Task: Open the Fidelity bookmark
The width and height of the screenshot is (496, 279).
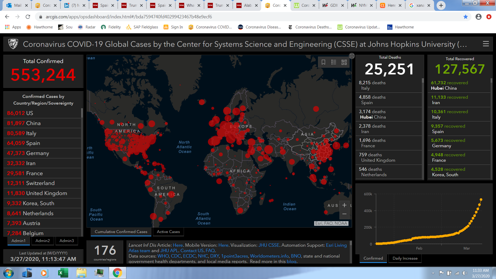Action: click(111, 27)
